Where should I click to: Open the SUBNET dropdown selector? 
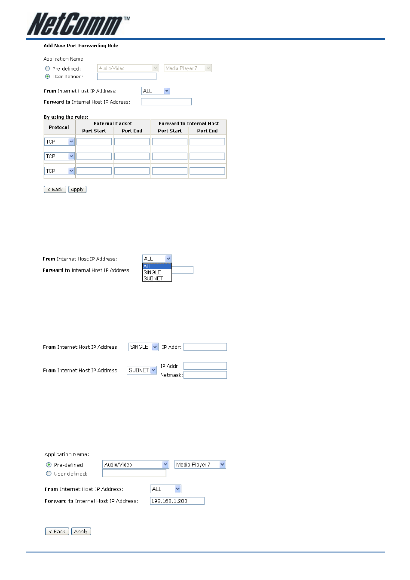(142, 370)
